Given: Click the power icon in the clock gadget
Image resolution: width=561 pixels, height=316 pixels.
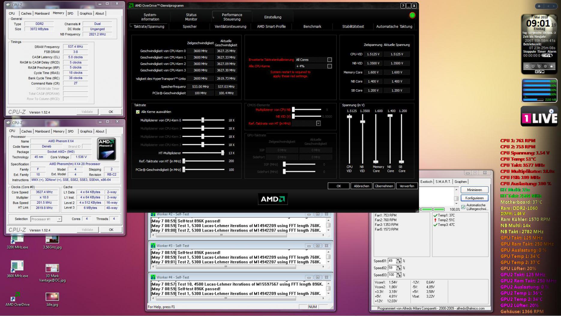Looking at the screenshot, I should click(x=527, y=66).
